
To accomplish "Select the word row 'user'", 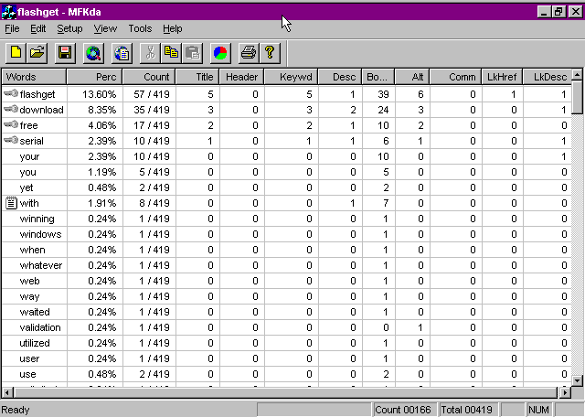I will (x=286, y=358).
